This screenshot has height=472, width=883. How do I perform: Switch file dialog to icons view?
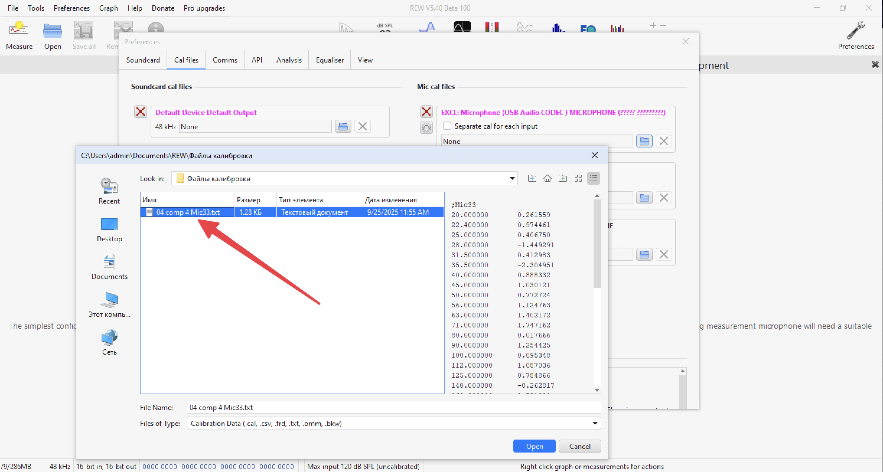[x=578, y=178]
